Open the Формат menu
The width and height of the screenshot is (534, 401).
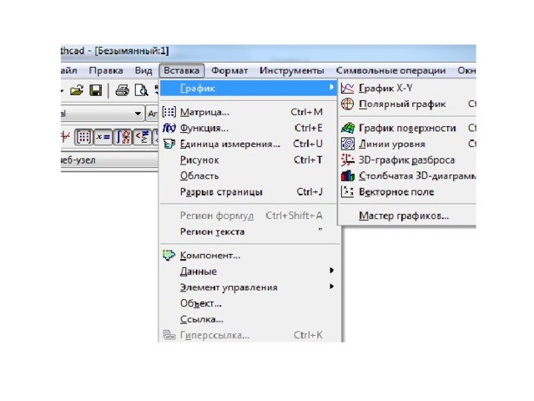(x=229, y=71)
